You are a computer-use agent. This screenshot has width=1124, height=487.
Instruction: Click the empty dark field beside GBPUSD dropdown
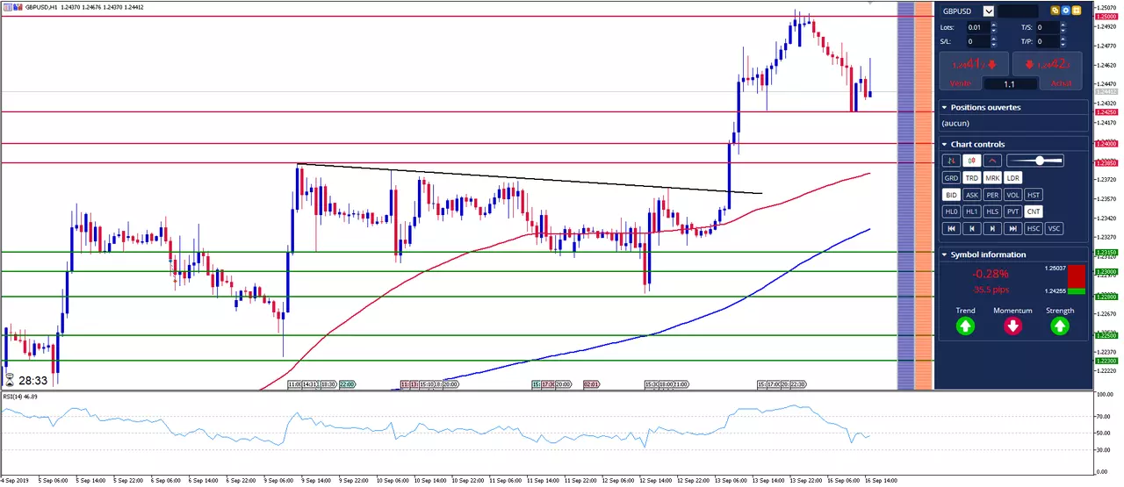pyautogui.click(x=1018, y=11)
